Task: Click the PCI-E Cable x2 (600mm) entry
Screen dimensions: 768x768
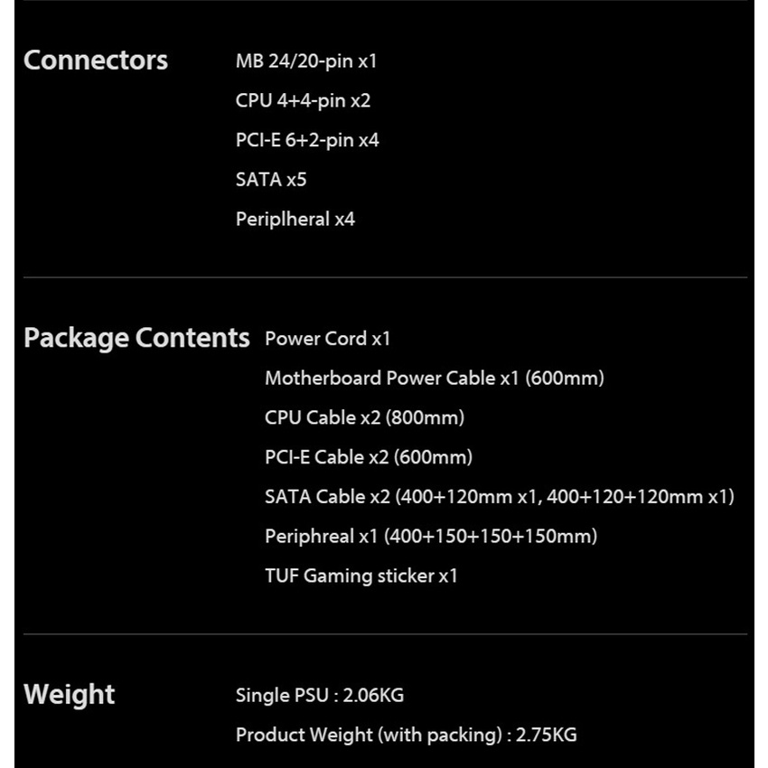Action: pyautogui.click(x=368, y=457)
